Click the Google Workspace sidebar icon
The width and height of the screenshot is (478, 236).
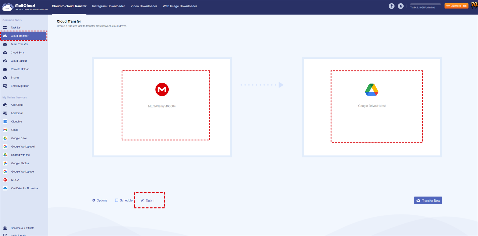pyautogui.click(x=5, y=172)
